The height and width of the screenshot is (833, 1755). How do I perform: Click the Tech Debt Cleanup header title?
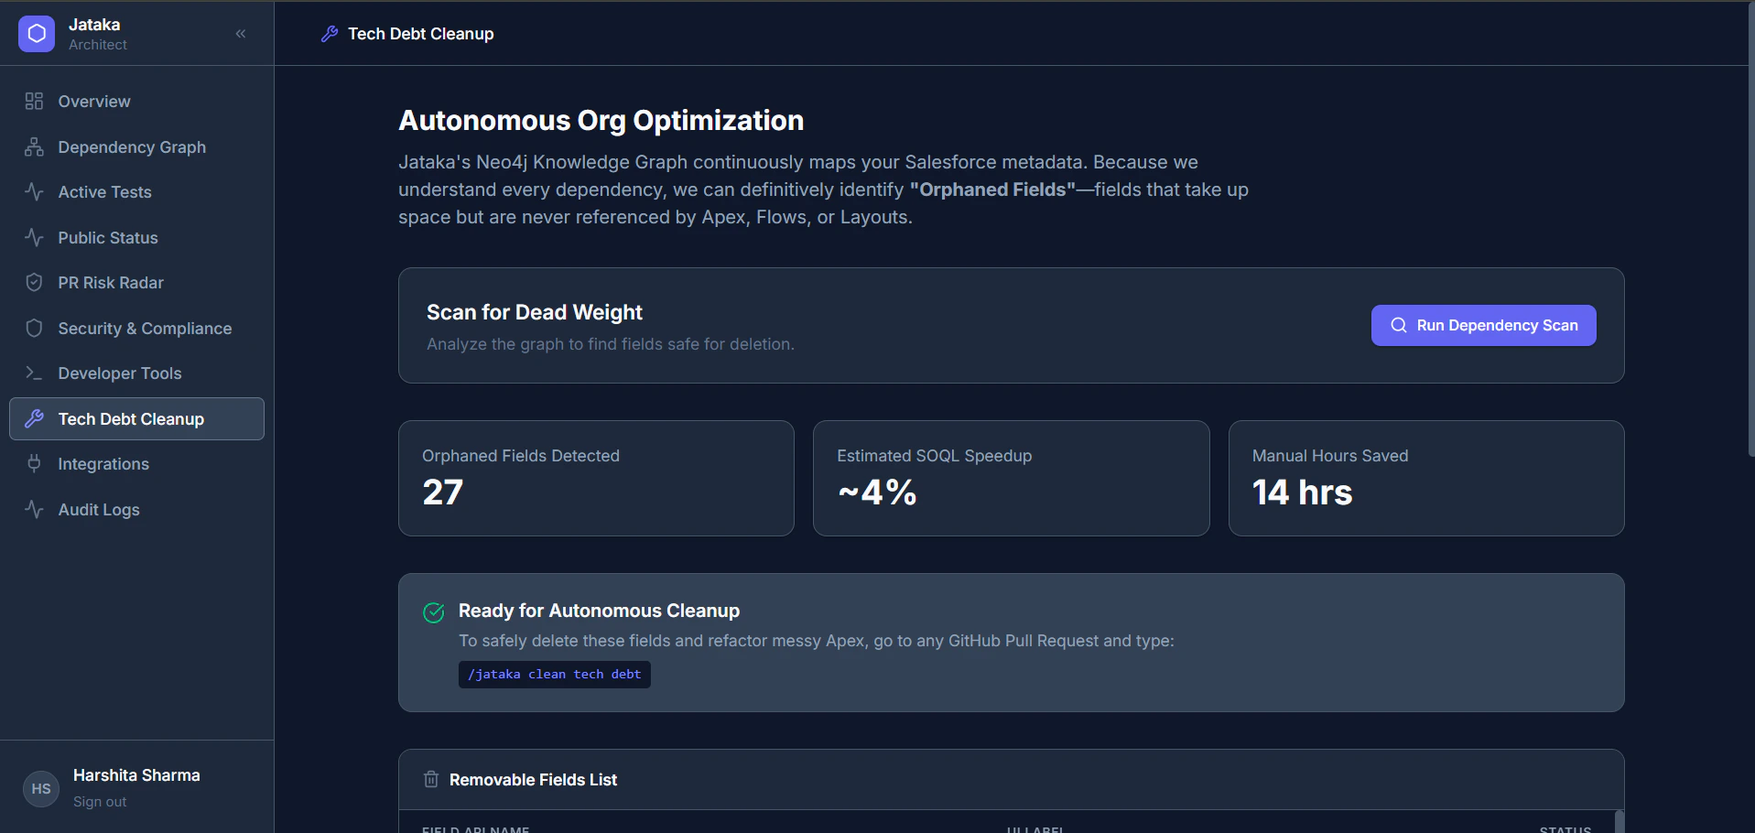(420, 34)
